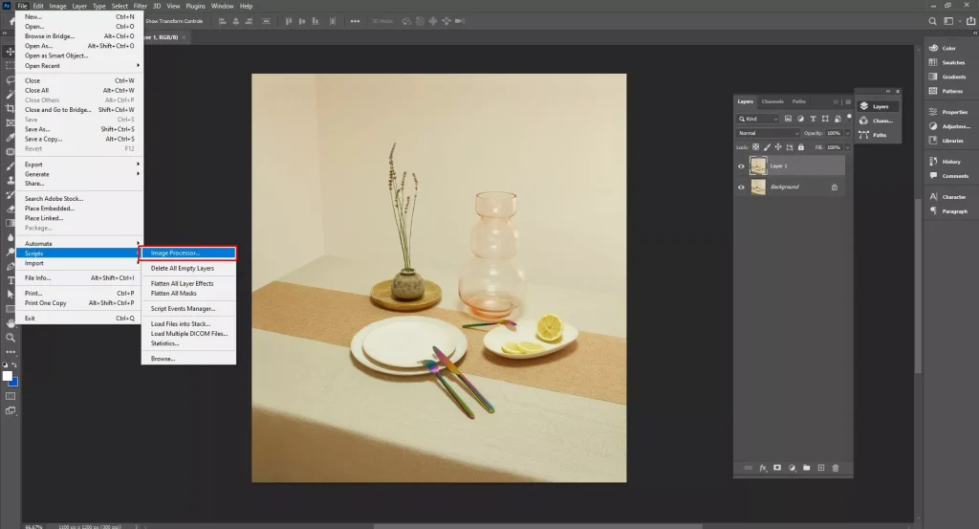
Task: Expand the Export submenu
Action: pyautogui.click(x=81, y=165)
